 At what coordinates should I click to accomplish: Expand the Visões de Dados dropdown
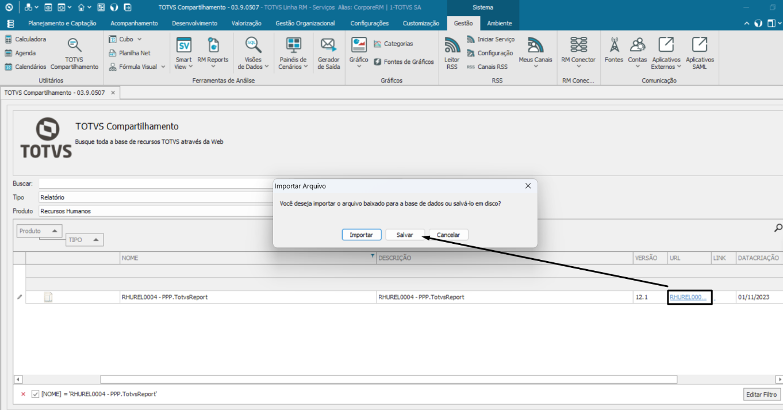tap(267, 67)
